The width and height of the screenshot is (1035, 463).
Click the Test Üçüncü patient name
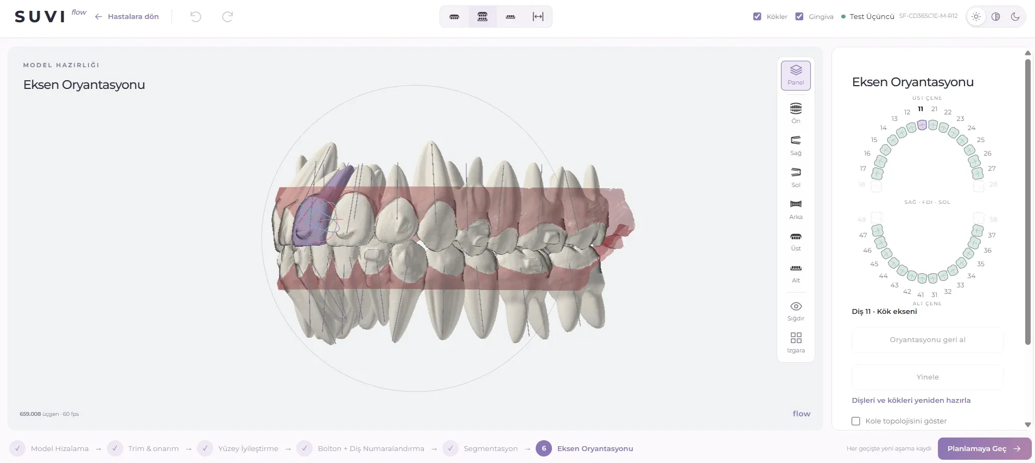click(872, 17)
